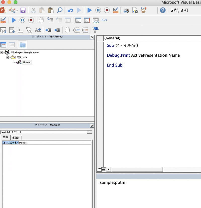Click sample.pptm in the Immediate window
201x208 pixels.
(x=112, y=182)
